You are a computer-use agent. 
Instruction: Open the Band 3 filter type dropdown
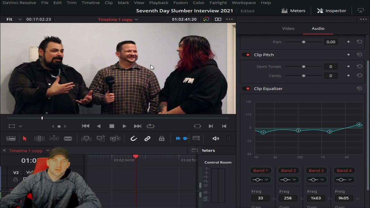tap(316, 180)
